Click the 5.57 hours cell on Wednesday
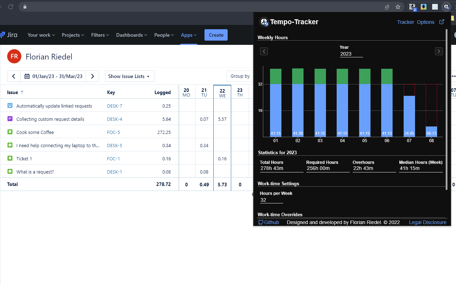 pyautogui.click(x=222, y=119)
